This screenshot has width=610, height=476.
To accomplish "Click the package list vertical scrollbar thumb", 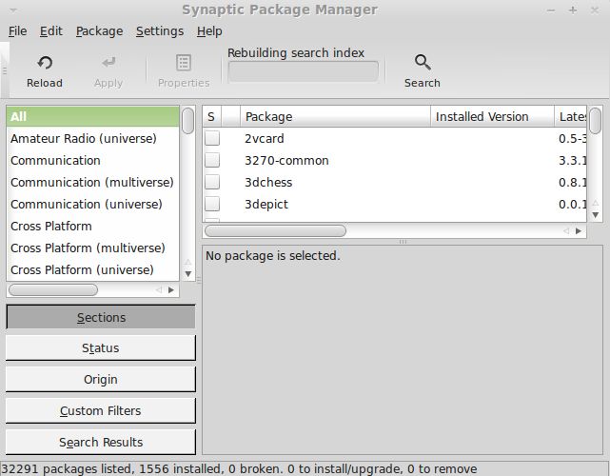I will pyautogui.click(x=595, y=121).
